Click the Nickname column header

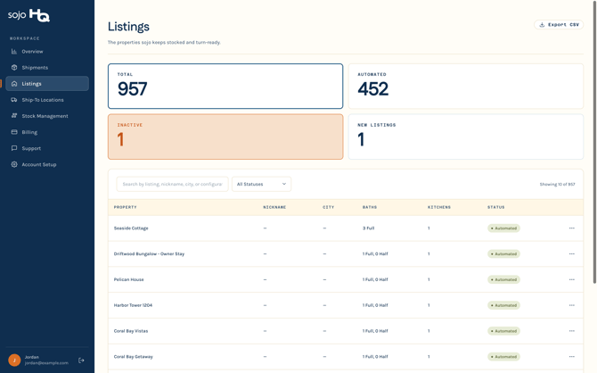[x=274, y=207]
